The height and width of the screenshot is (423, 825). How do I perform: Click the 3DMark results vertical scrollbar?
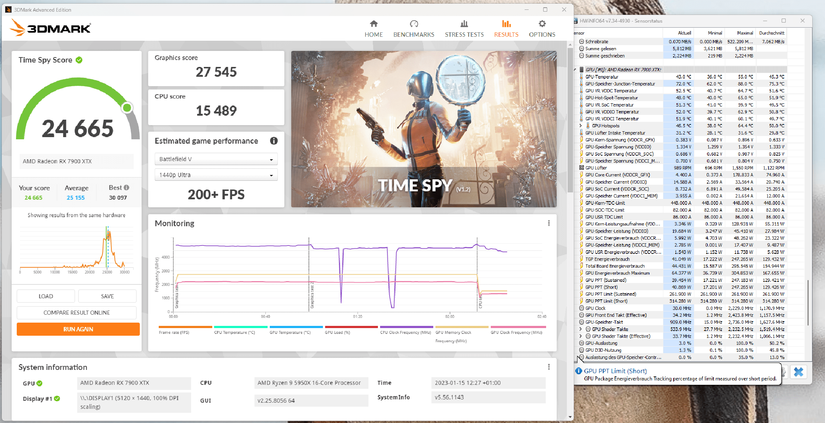pyautogui.click(x=570, y=120)
